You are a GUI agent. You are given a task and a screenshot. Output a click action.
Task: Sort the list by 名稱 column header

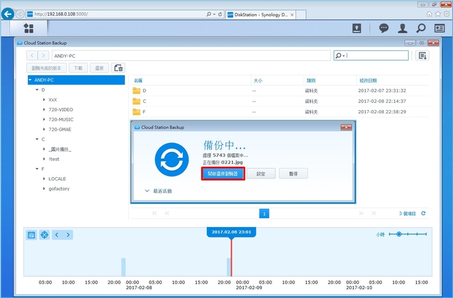click(x=138, y=80)
